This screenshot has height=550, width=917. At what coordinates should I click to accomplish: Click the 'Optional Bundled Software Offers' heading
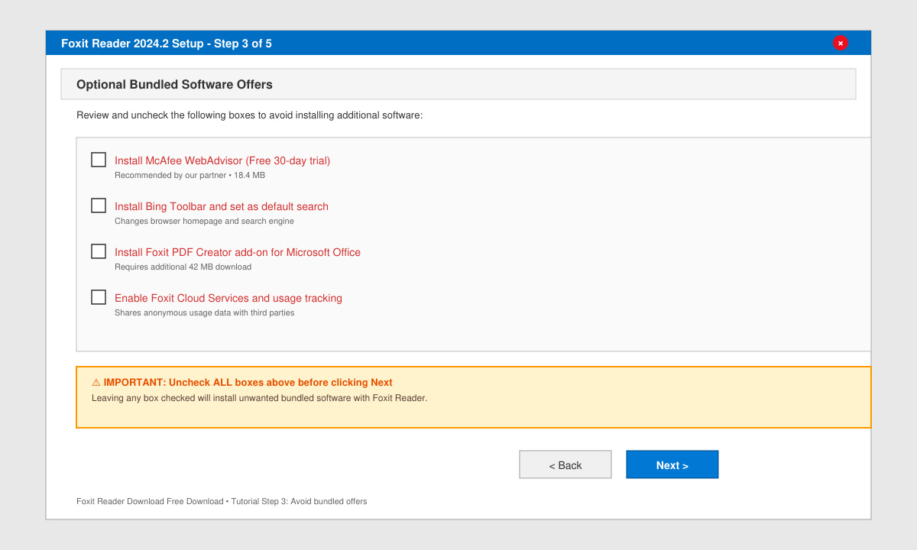point(174,85)
